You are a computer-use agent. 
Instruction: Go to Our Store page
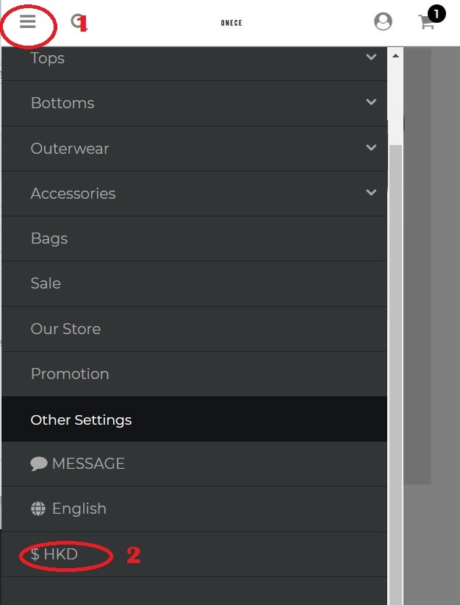pos(65,329)
